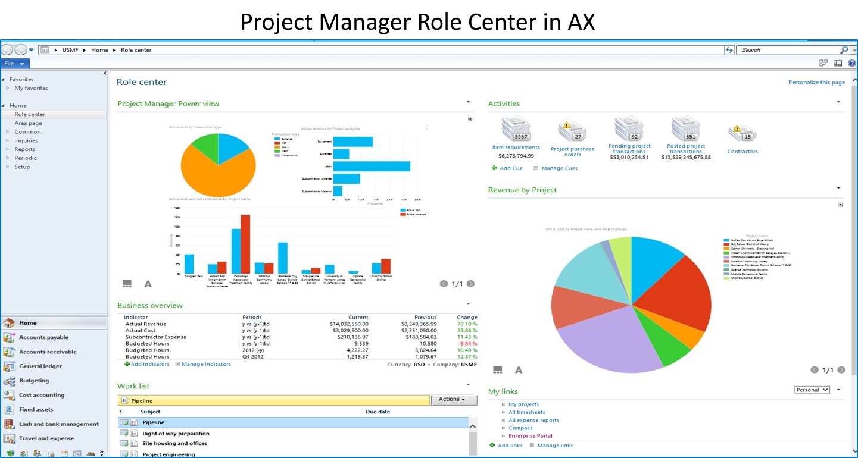Click the next page arrow on Power view

470,284
